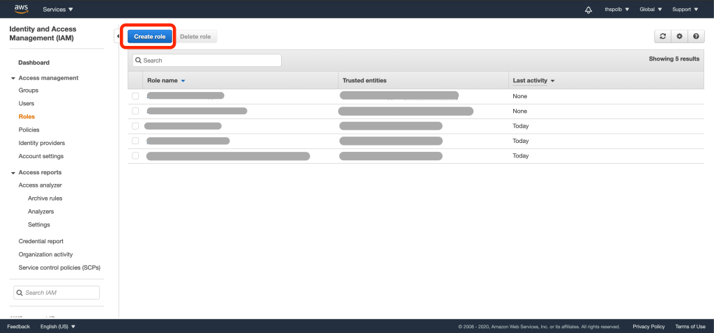Image resolution: width=714 pixels, height=333 pixels.
Task: Select the third role's checkbox
Action: [135, 126]
